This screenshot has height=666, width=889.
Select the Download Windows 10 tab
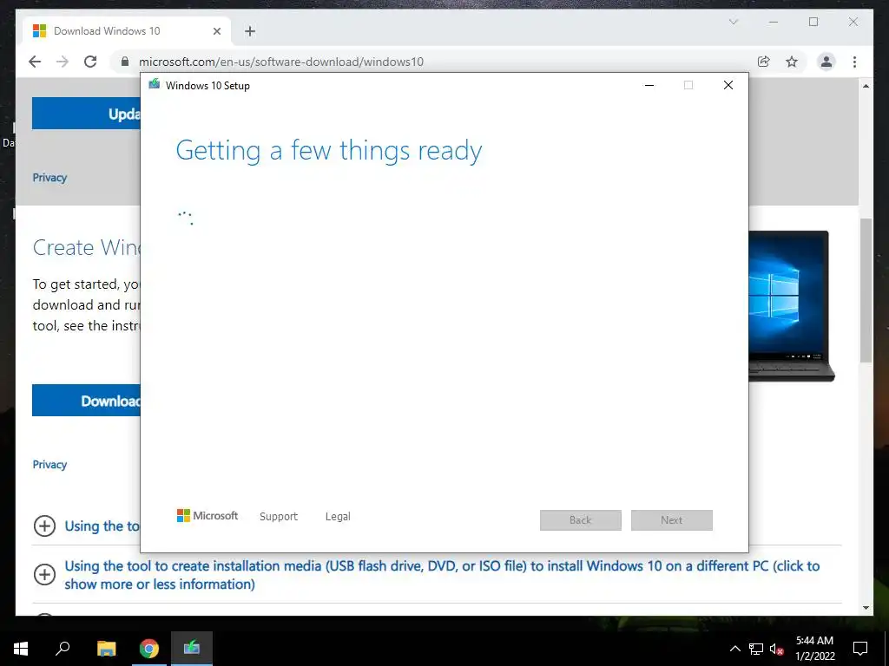pos(127,31)
